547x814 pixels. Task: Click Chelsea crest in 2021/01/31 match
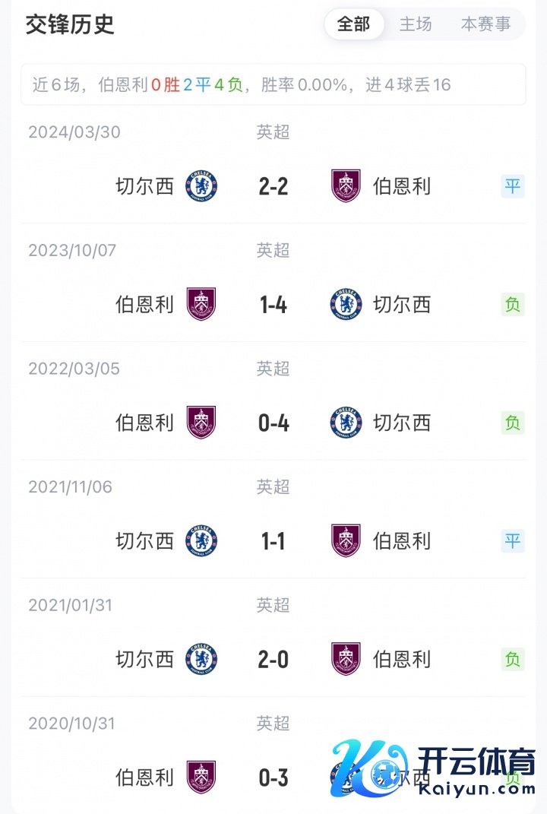[x=201, y=659]
